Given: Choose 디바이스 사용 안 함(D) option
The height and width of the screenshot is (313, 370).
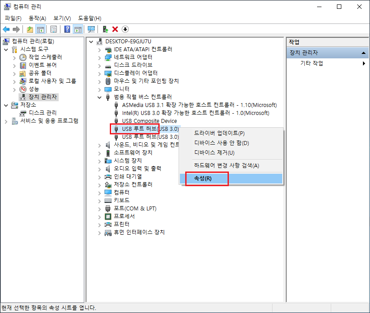Looking at the screenshot, I should click(231, 143).
